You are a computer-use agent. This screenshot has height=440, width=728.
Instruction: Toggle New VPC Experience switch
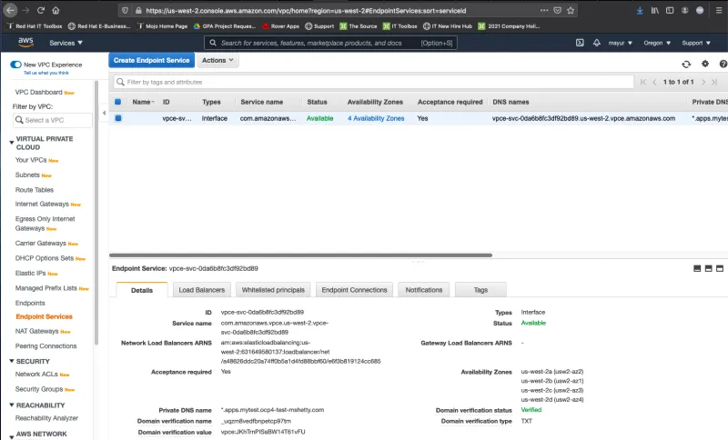point(15,65)
